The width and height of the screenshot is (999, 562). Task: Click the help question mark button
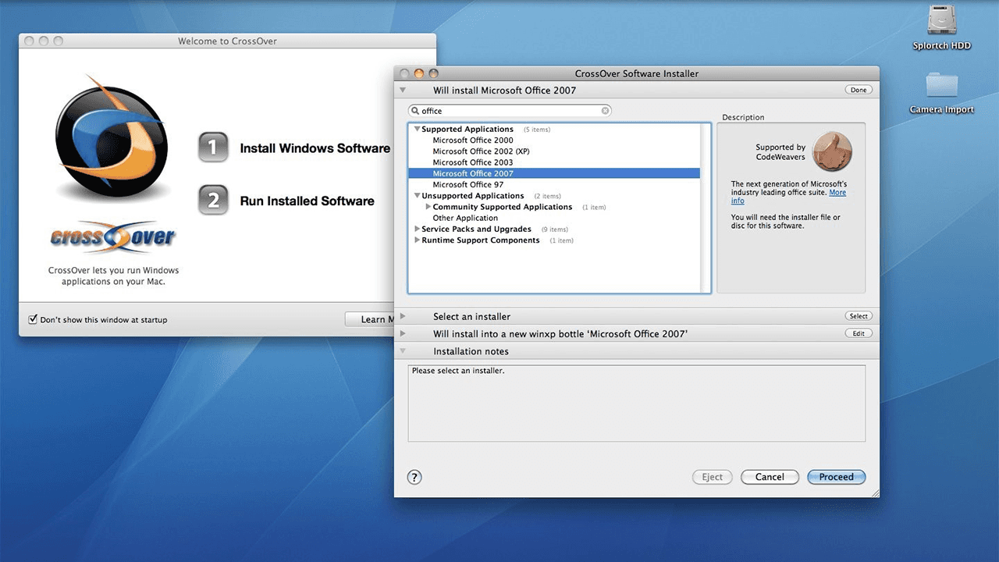tap(414, 477)
